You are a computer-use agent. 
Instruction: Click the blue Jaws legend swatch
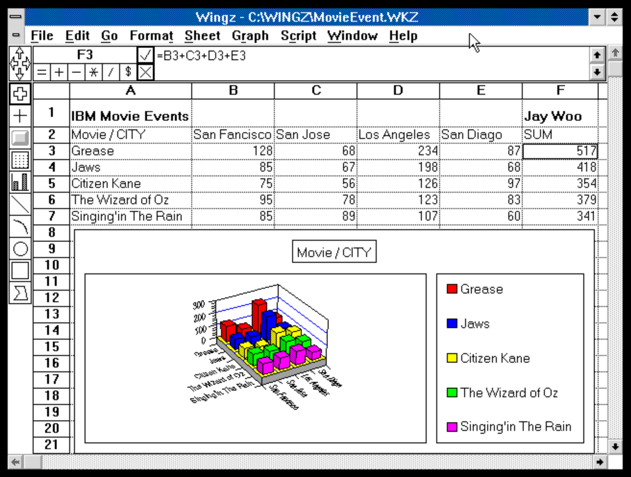[452, 323]
